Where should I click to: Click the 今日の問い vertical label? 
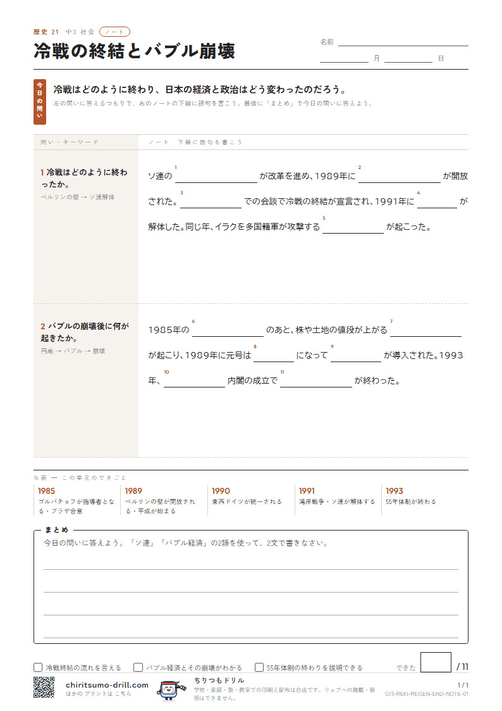coord(40,102)
